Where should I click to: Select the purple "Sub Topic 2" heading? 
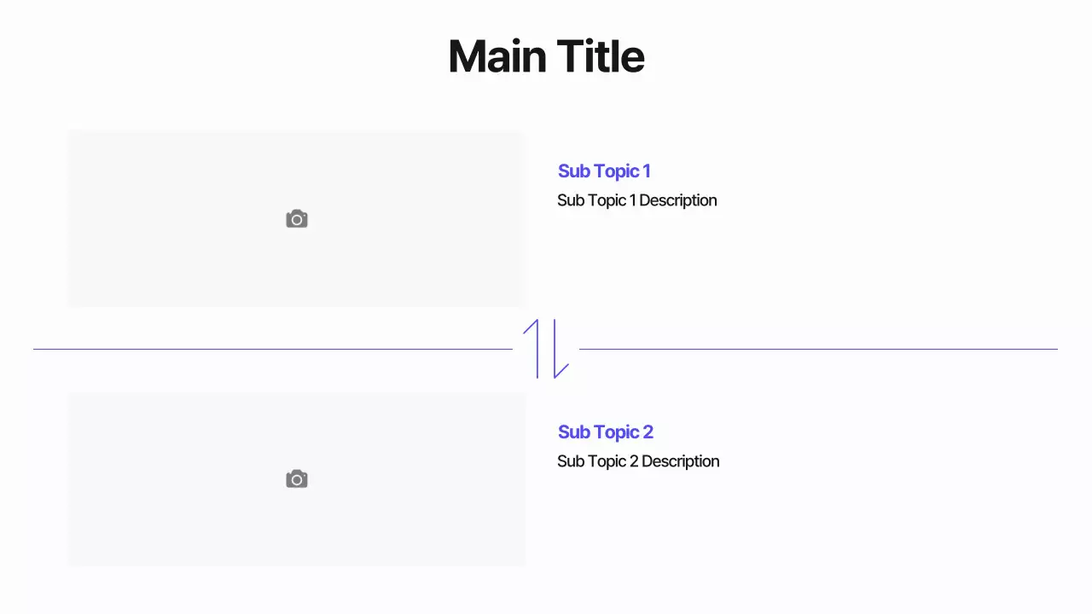pos(605,432)
